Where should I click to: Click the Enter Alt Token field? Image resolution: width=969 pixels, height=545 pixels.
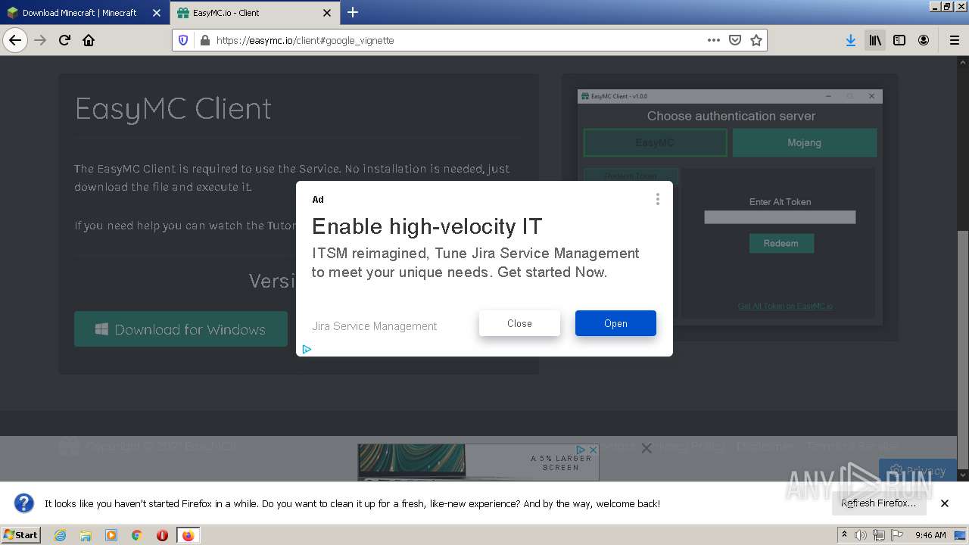(x=780, y=217)
